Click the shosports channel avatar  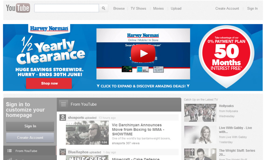point(63,118)
